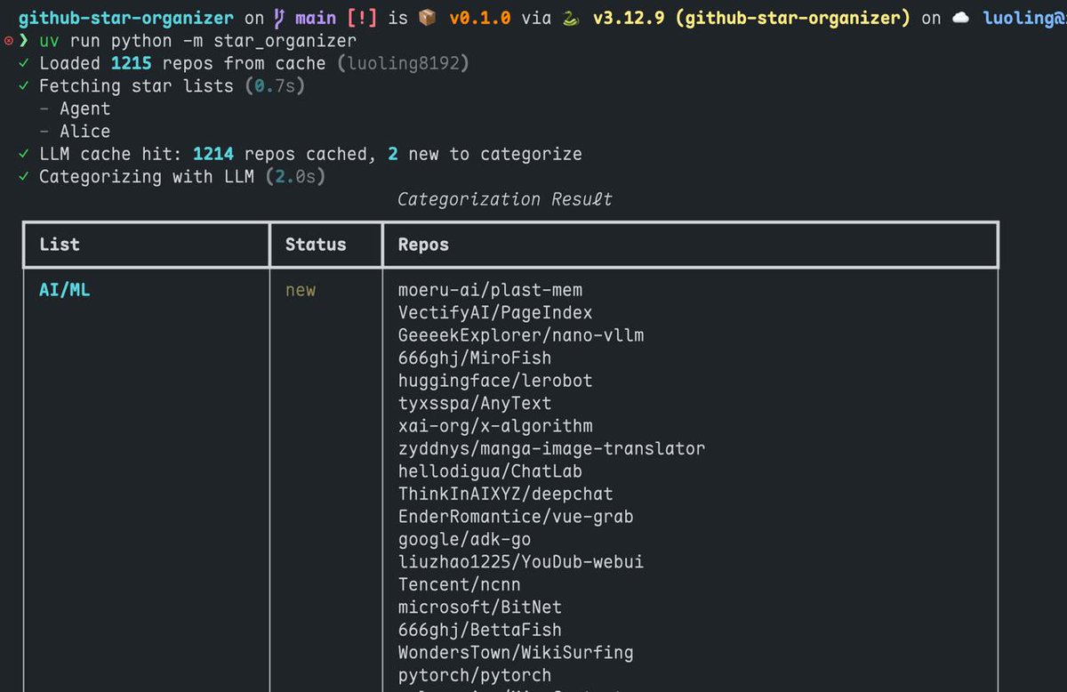Viewport: 1067px width, 692px height.
Task: Click the package box icon before v0.1.0
Action: [x=428, y=19]
